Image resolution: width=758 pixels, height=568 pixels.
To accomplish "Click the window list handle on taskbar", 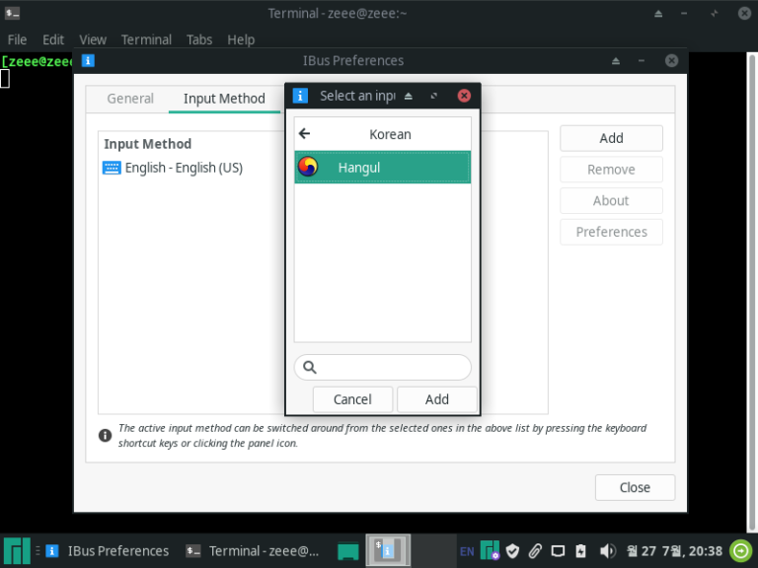I will pyautogui.click(x=38, y=550).
